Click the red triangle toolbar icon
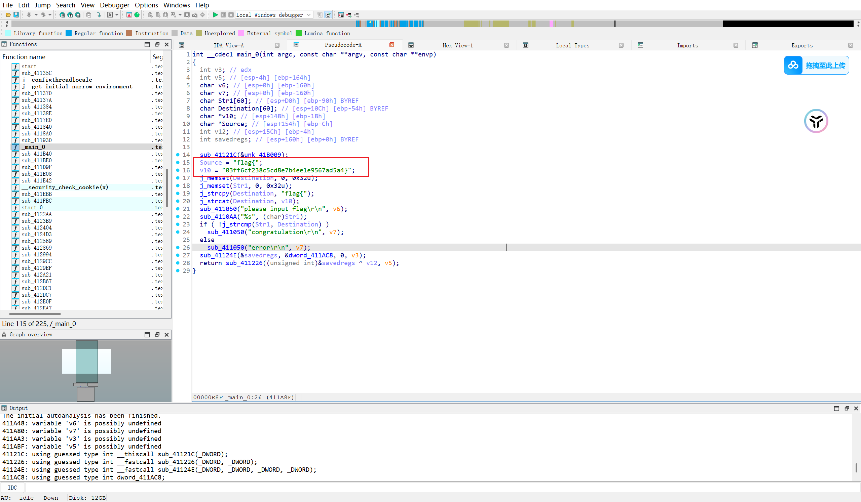861x502 pixels. coord(129,15)
